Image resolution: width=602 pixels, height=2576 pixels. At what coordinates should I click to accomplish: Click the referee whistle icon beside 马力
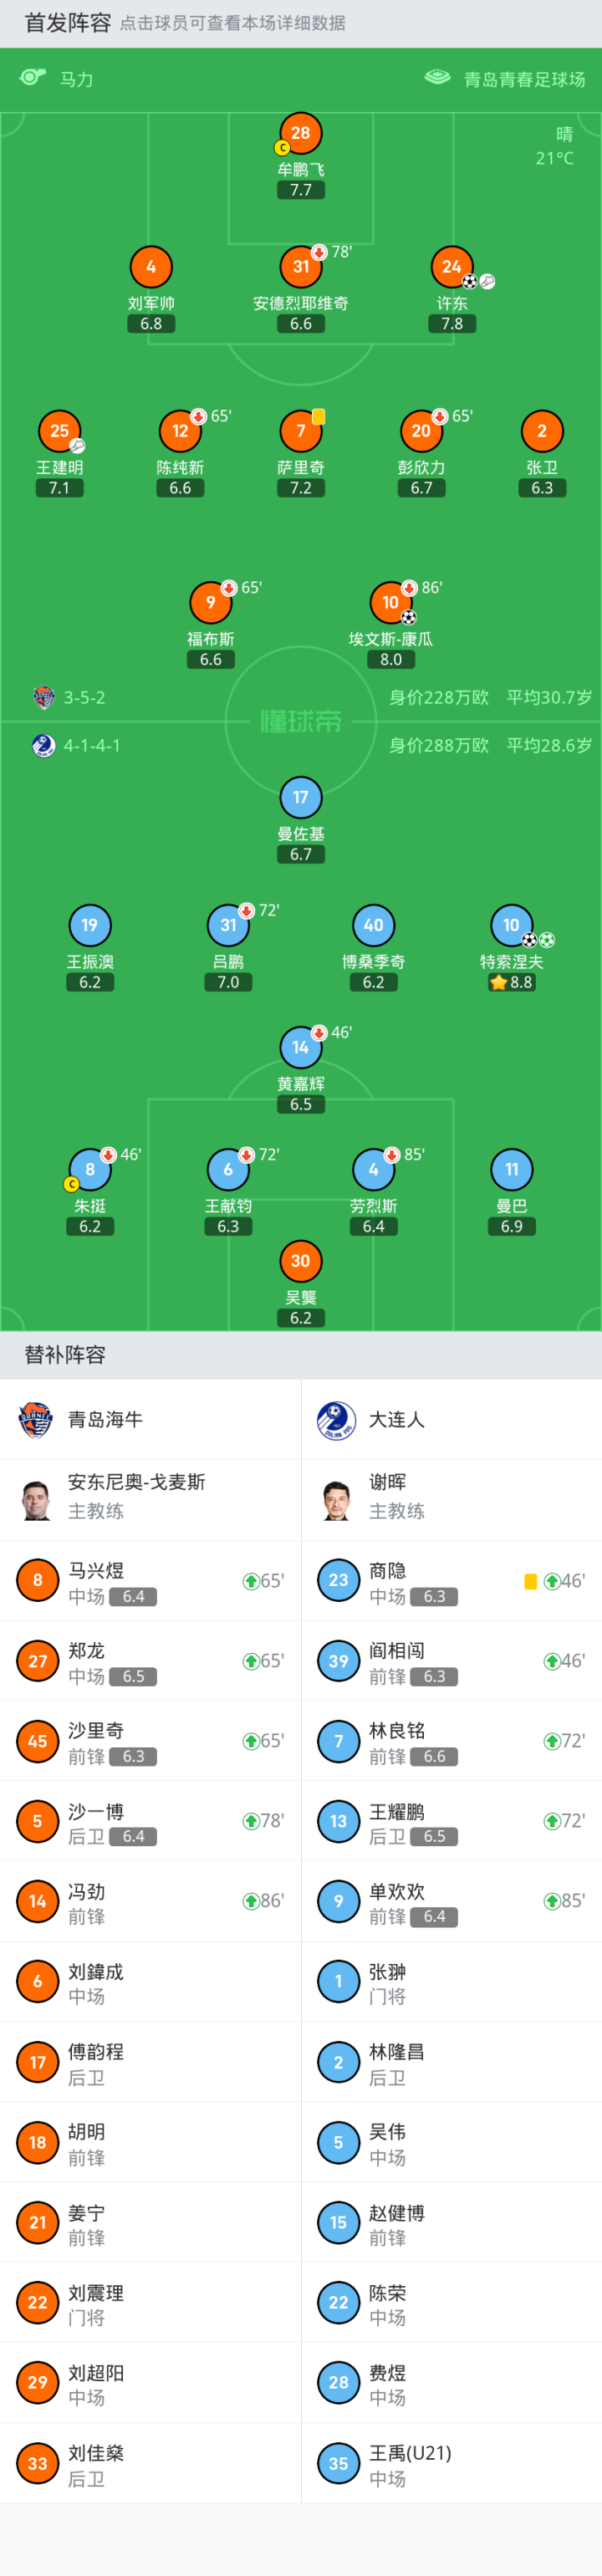click(x=33, y=78)
